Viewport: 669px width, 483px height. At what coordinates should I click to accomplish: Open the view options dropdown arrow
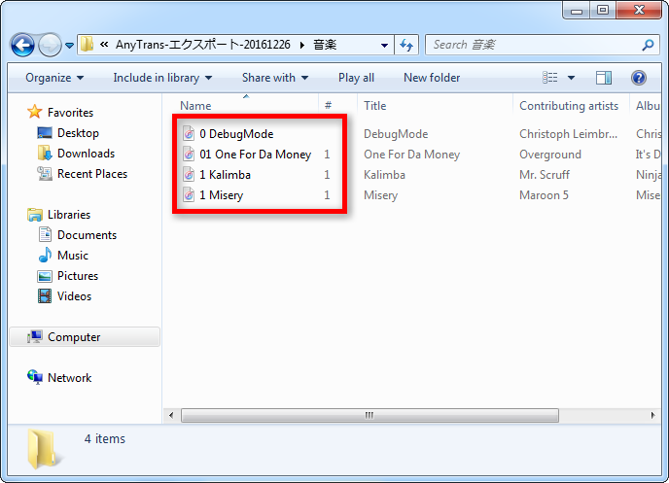[571, 78]
